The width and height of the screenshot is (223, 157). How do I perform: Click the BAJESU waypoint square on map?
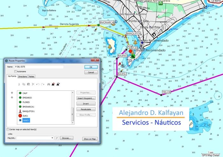tap(117, 77)
